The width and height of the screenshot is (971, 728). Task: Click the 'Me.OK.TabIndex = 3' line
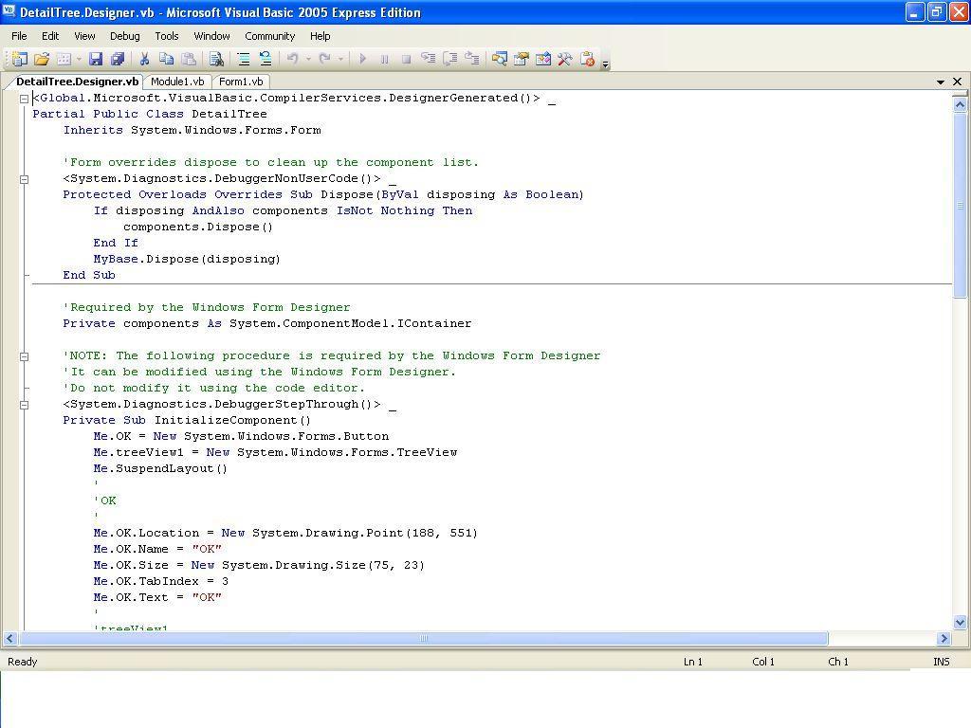161,581
